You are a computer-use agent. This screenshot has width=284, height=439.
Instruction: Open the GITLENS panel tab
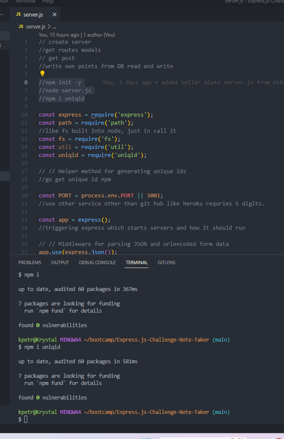point(166,262)
